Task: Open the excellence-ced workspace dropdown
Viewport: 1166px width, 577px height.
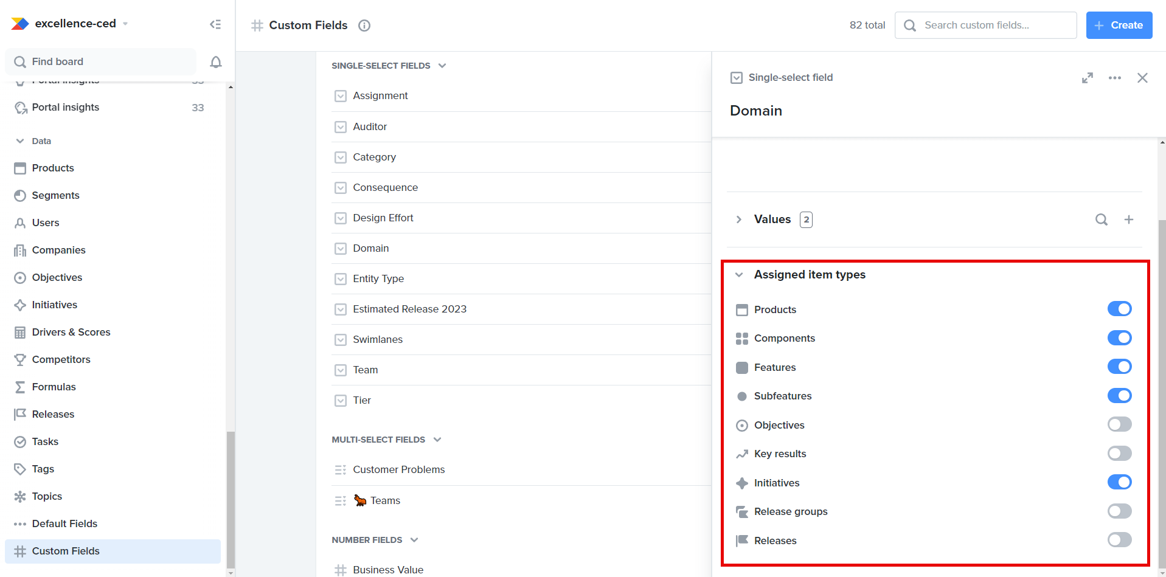Action: (125, 24)
